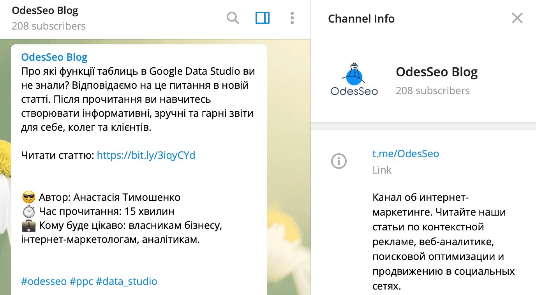This screenshot has width=536, height=295.
Task: Click the channel title in the top header
Action: click(x=45, y=11)
